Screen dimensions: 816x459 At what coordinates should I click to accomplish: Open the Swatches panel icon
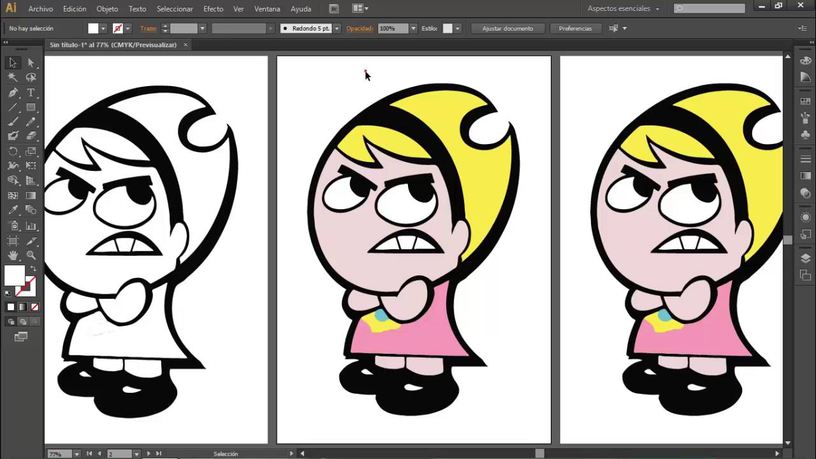(x=806, y=101)
